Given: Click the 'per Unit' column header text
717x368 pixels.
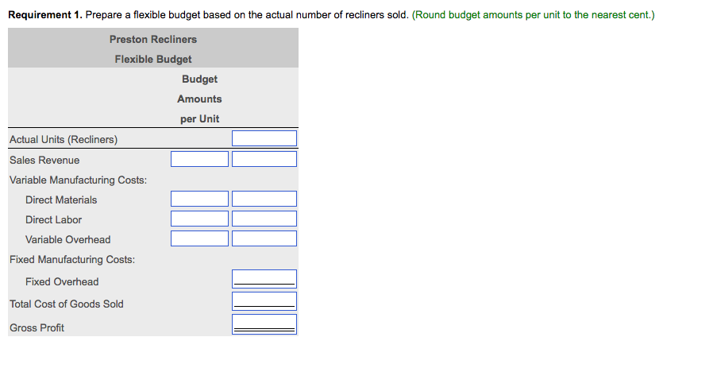Looking at the screenshot, I should pyautogui.click(x=199, y=119).
